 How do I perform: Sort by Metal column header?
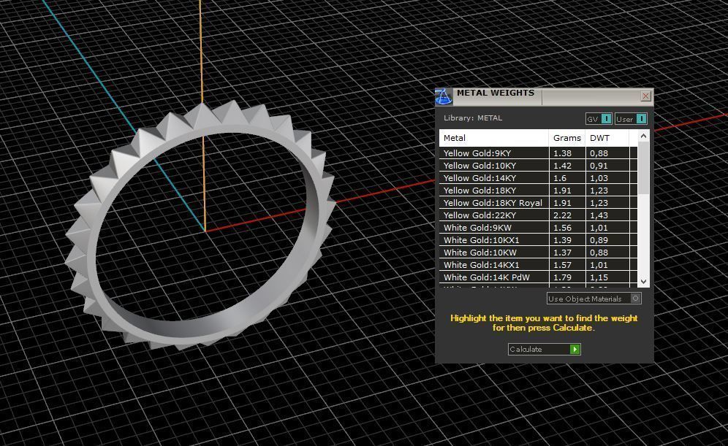tap(494, 138)
